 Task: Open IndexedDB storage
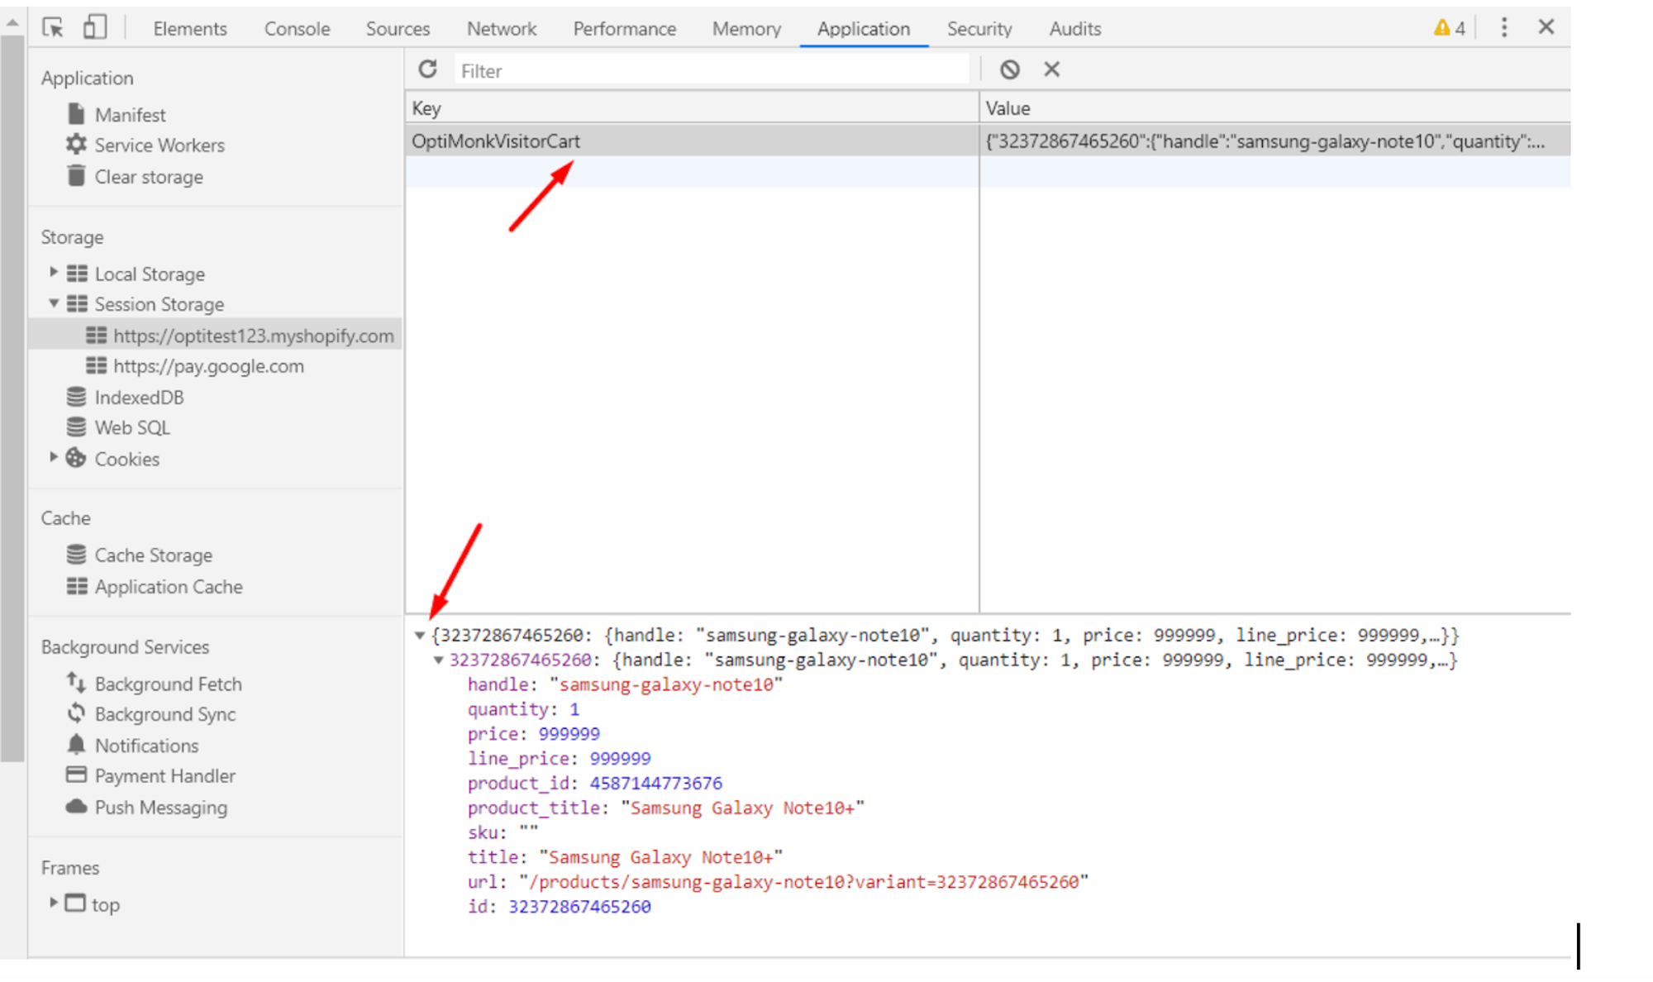point(139,398)
